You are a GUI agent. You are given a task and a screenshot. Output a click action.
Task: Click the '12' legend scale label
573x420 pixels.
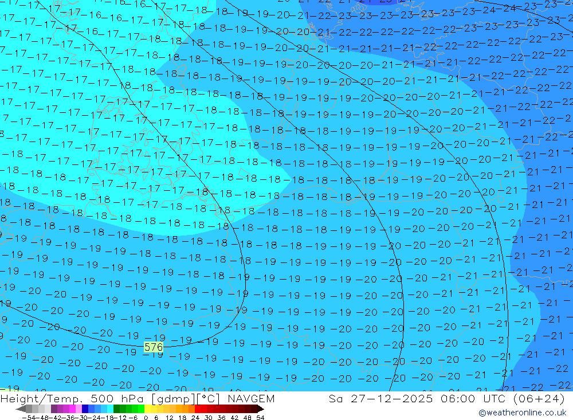click(169, 418)
